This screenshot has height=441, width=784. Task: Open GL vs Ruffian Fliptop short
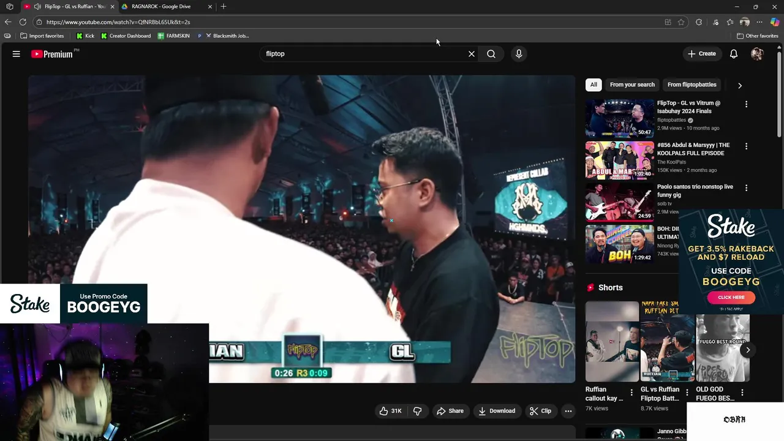pos(667,341)
